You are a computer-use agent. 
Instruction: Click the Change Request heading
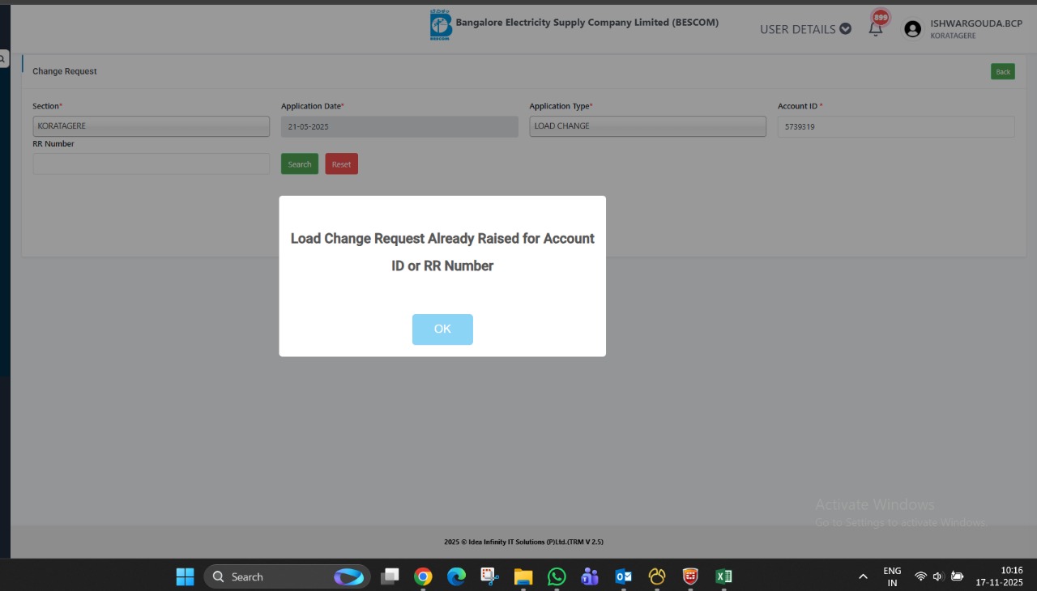[65, 71]
